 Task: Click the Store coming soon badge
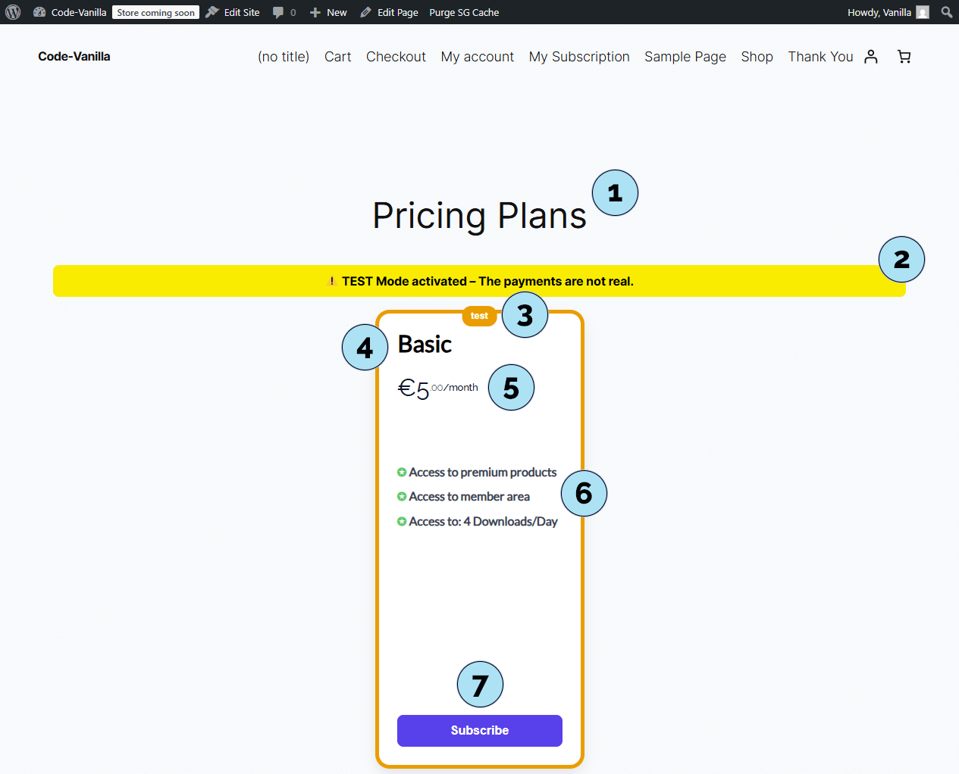(155, 12)
